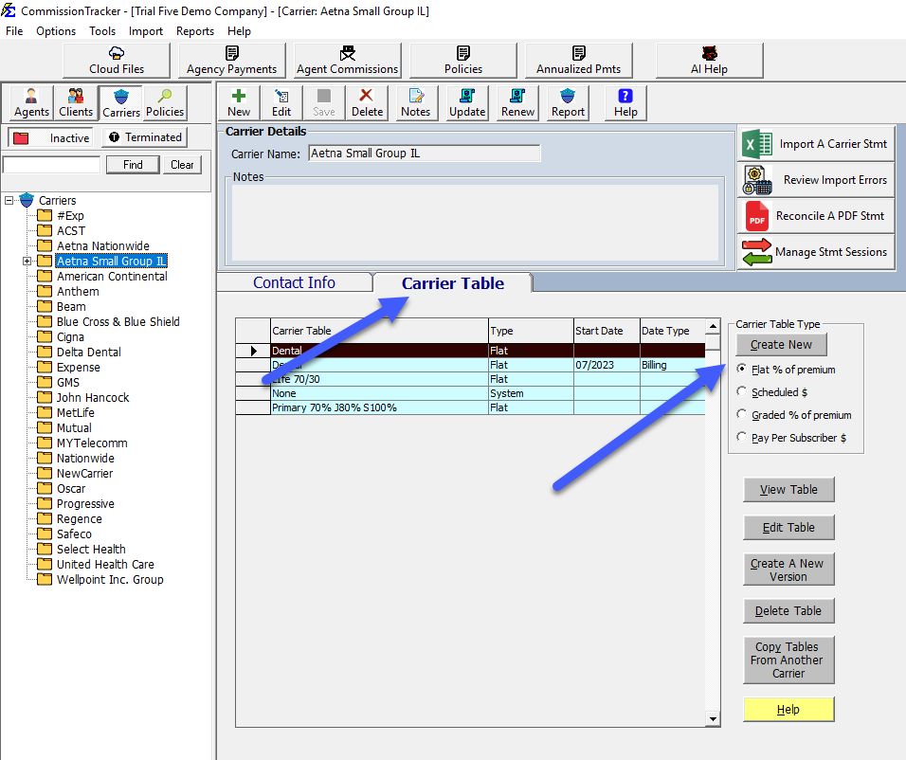Open the Import A Carrier Stmt tool
Viewport: 906px width, 760px height.
pyautogui.click(x=815, y=143)
